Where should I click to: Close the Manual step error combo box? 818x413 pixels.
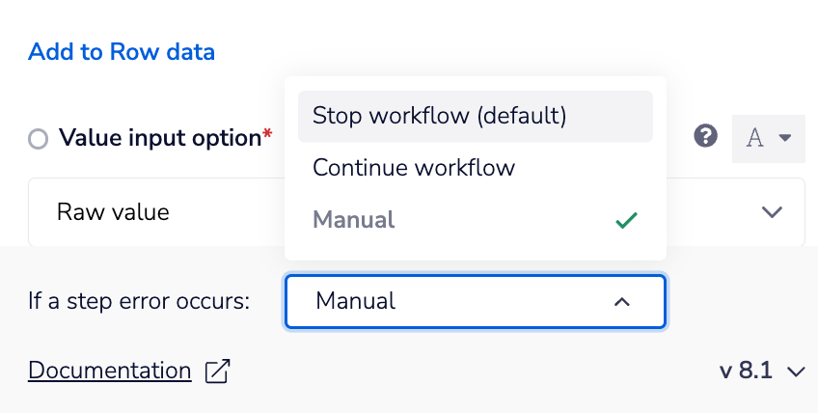473,302
